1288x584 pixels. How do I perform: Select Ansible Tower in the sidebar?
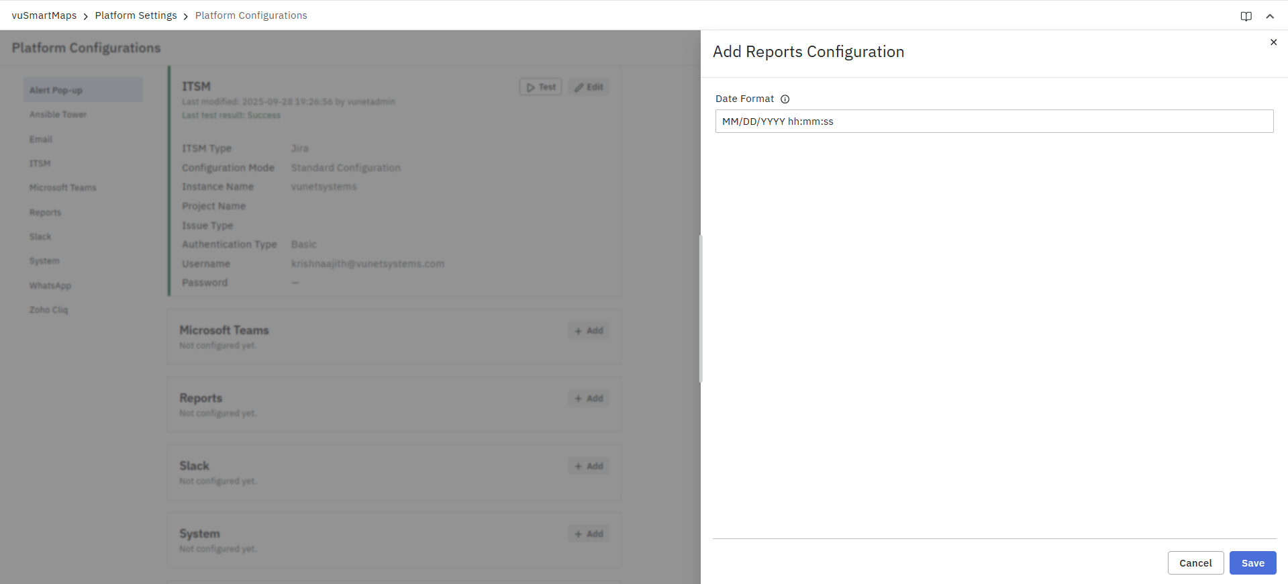tap(58, 115)
